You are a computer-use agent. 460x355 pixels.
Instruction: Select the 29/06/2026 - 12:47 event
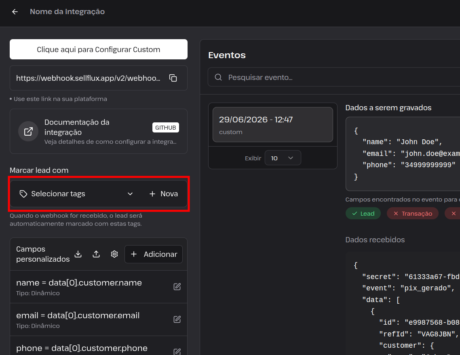click(273, 124)
